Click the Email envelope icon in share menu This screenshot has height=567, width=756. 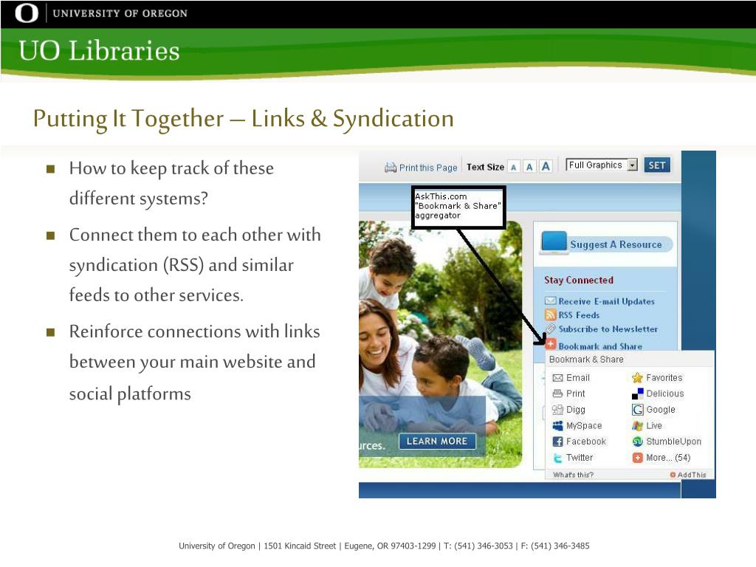(x=557, y=378)
